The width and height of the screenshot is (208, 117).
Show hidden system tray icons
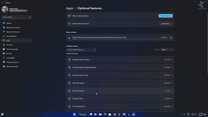[x=181, y=114]
